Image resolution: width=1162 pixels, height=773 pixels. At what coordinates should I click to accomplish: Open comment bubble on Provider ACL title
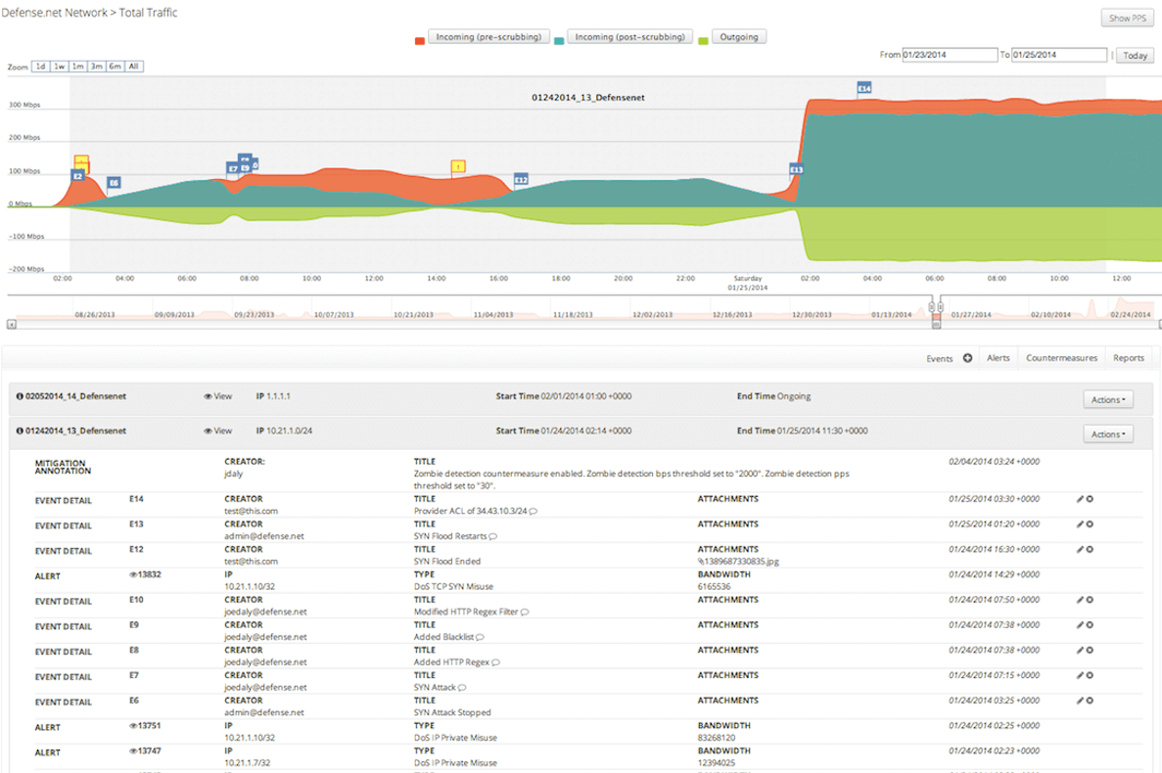(534, 512)
